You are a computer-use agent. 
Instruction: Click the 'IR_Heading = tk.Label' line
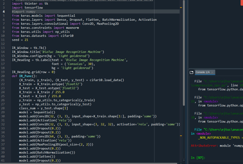point(70,60)
